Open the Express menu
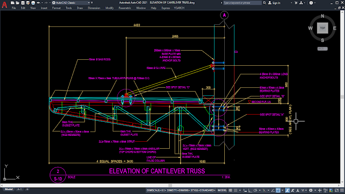The image size is (345, 194). click(x=165, y=8)
